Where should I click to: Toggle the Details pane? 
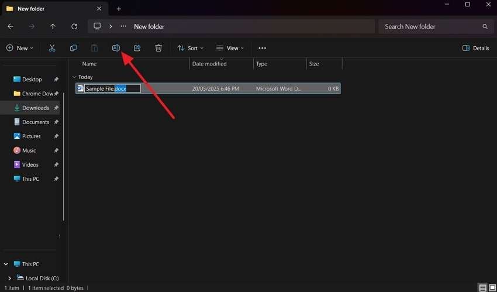[475, 48]
